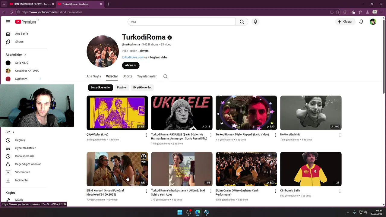Switch to the Ana Sayfa channel tab
This screenshot has width=386, height=217.
(x=94, y=76)
